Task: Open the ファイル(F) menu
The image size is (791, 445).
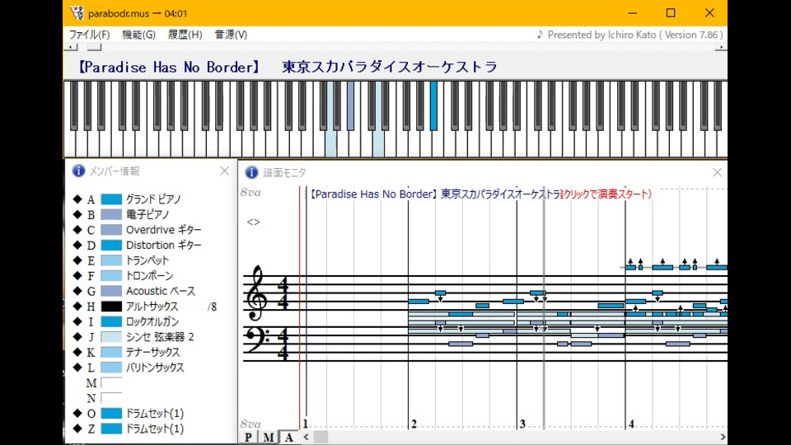Action: point(89,35)
